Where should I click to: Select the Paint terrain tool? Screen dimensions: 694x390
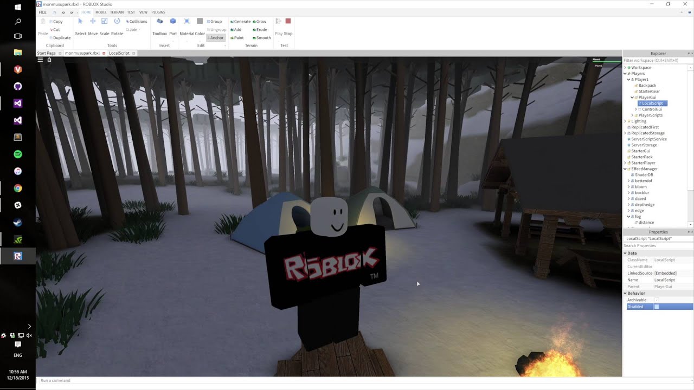pyautogui.click(x=237, y=38)
